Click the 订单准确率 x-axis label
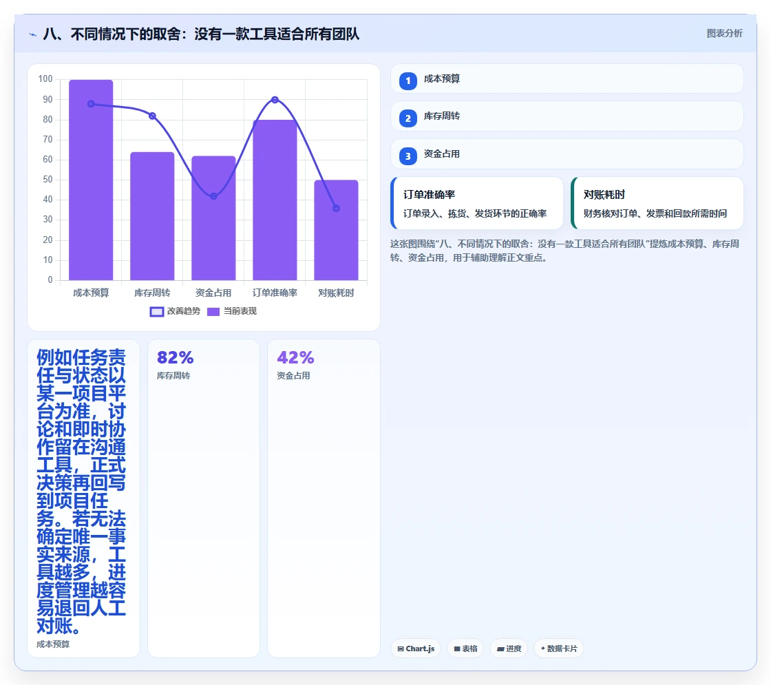Screen dimensions: 771x685 [275, 293]
